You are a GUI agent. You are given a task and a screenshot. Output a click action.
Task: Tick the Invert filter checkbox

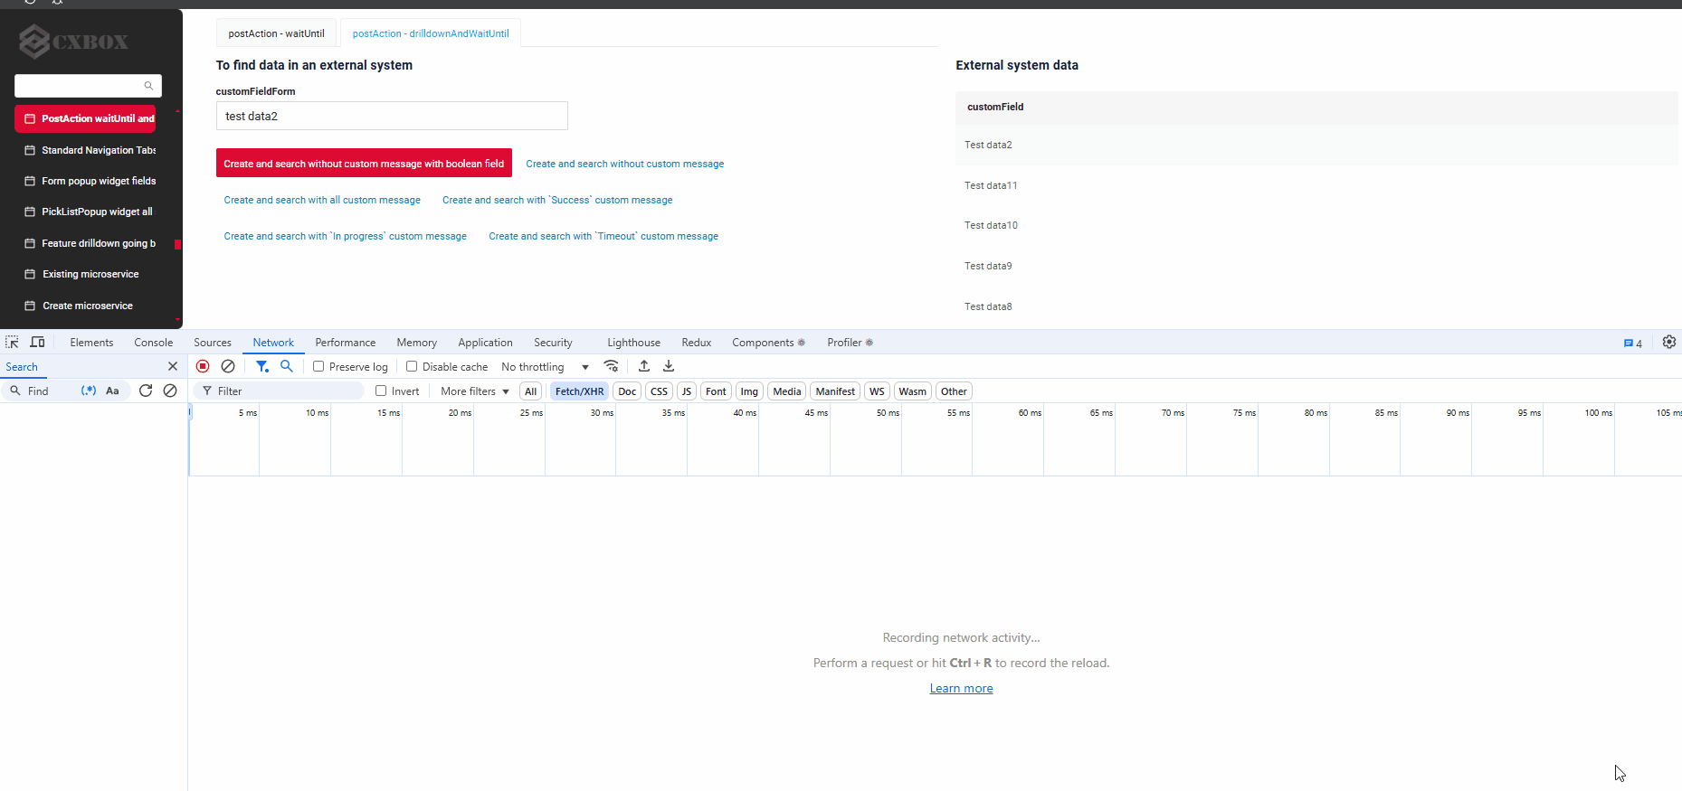(381, 391)
